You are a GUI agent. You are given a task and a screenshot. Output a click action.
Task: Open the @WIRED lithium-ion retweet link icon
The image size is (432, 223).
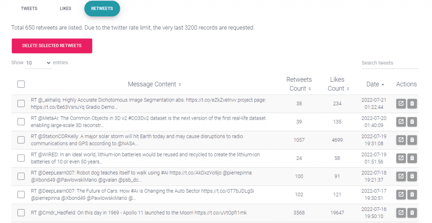tap(401, 158)
